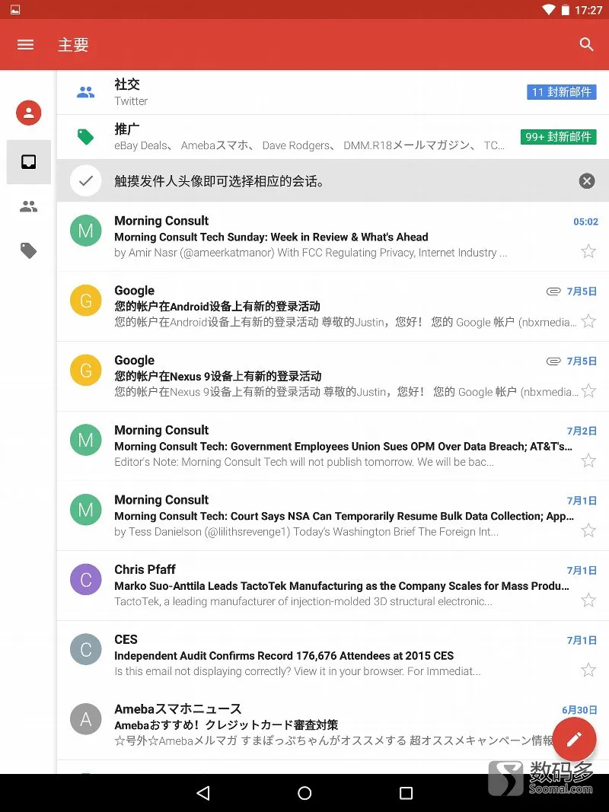Open the account avatar in sidebar

pyautogui.click(x=28, y=113)
